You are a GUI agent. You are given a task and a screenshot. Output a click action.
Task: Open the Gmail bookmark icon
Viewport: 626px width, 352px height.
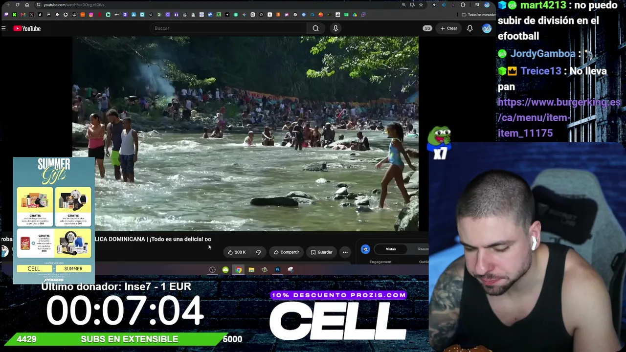[x=23, y=15]
